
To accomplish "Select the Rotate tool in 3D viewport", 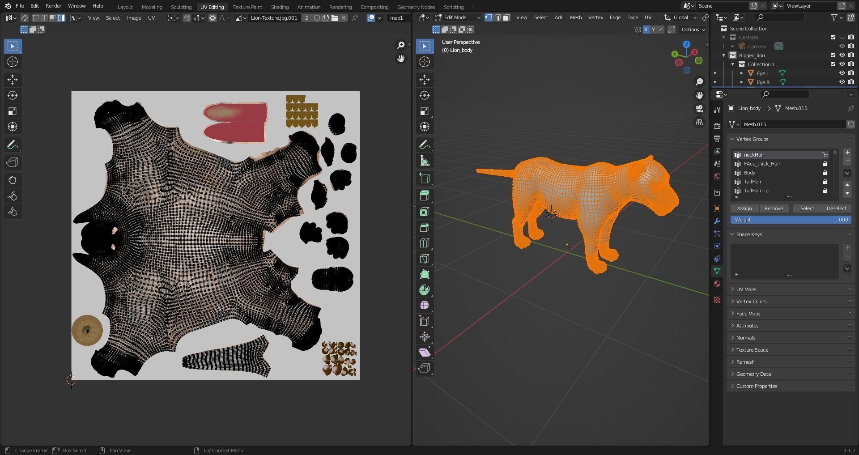I will coord(425,95).
